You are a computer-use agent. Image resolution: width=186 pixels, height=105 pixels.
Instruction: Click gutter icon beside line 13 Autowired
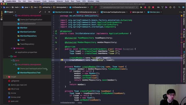(56, 42)
